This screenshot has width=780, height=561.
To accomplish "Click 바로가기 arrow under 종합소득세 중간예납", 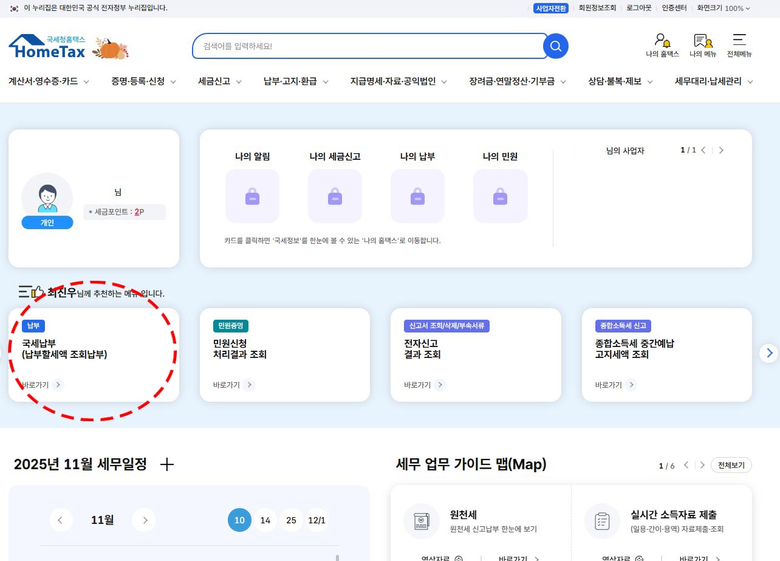I will (x=631, y=385).
